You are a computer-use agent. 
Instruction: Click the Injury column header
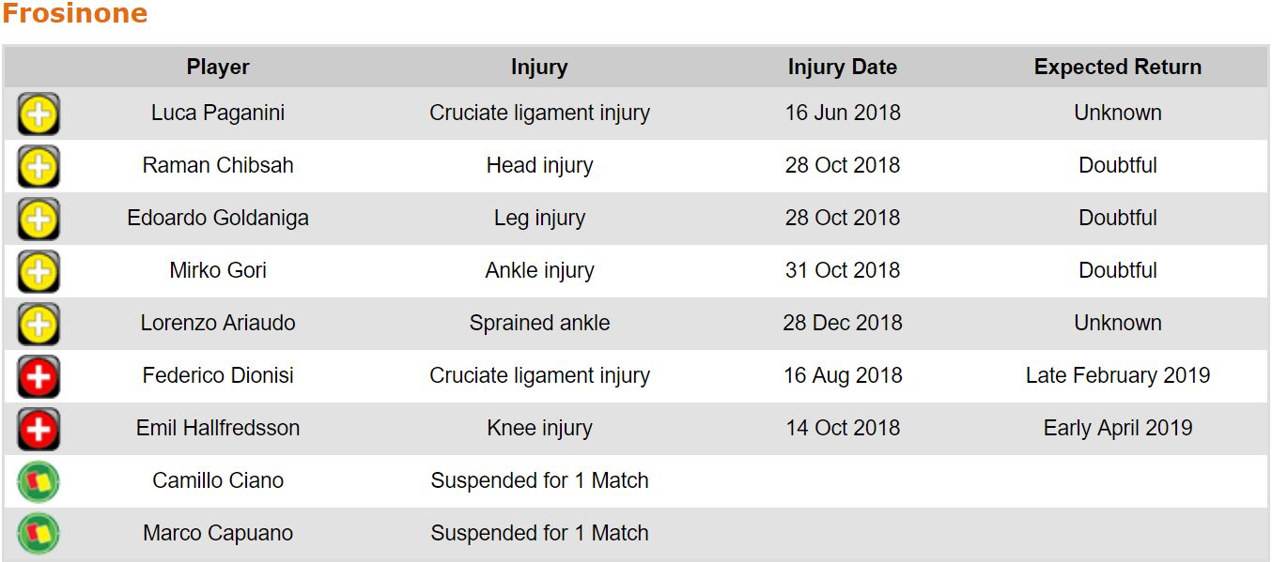point(539,68)
